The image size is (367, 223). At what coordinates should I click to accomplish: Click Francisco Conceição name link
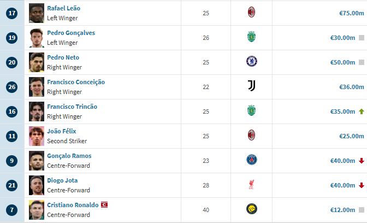coord(76,82)
